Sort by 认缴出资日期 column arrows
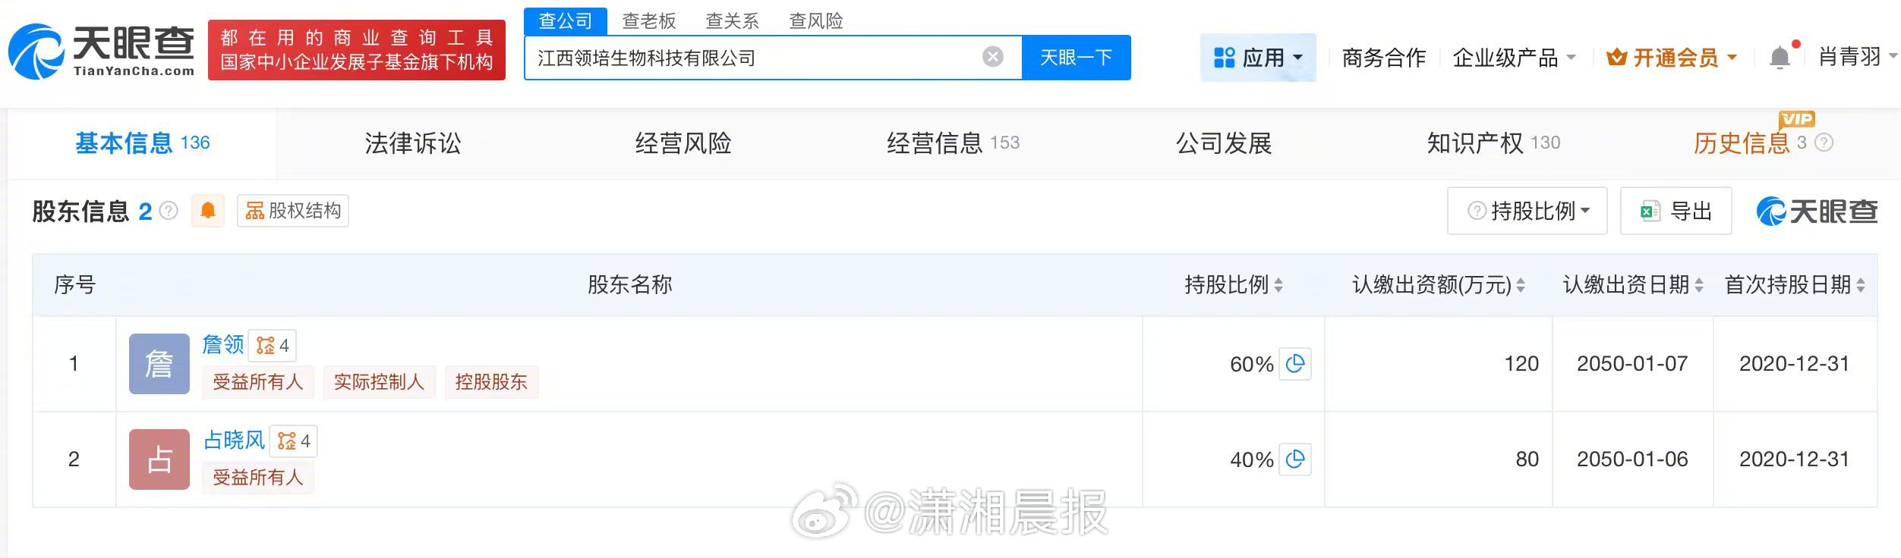The height and width of the screenshot is (558, 1901). (1699, 285)
